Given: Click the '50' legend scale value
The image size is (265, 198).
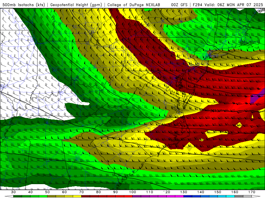Looking at the screenshot, I should (47, 192).
